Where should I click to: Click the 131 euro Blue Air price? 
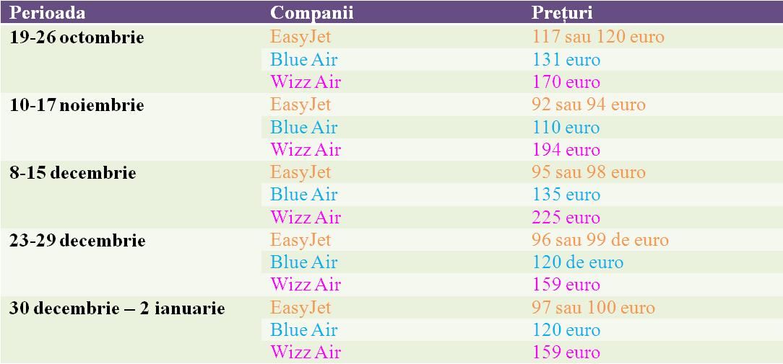pos(566,60)
